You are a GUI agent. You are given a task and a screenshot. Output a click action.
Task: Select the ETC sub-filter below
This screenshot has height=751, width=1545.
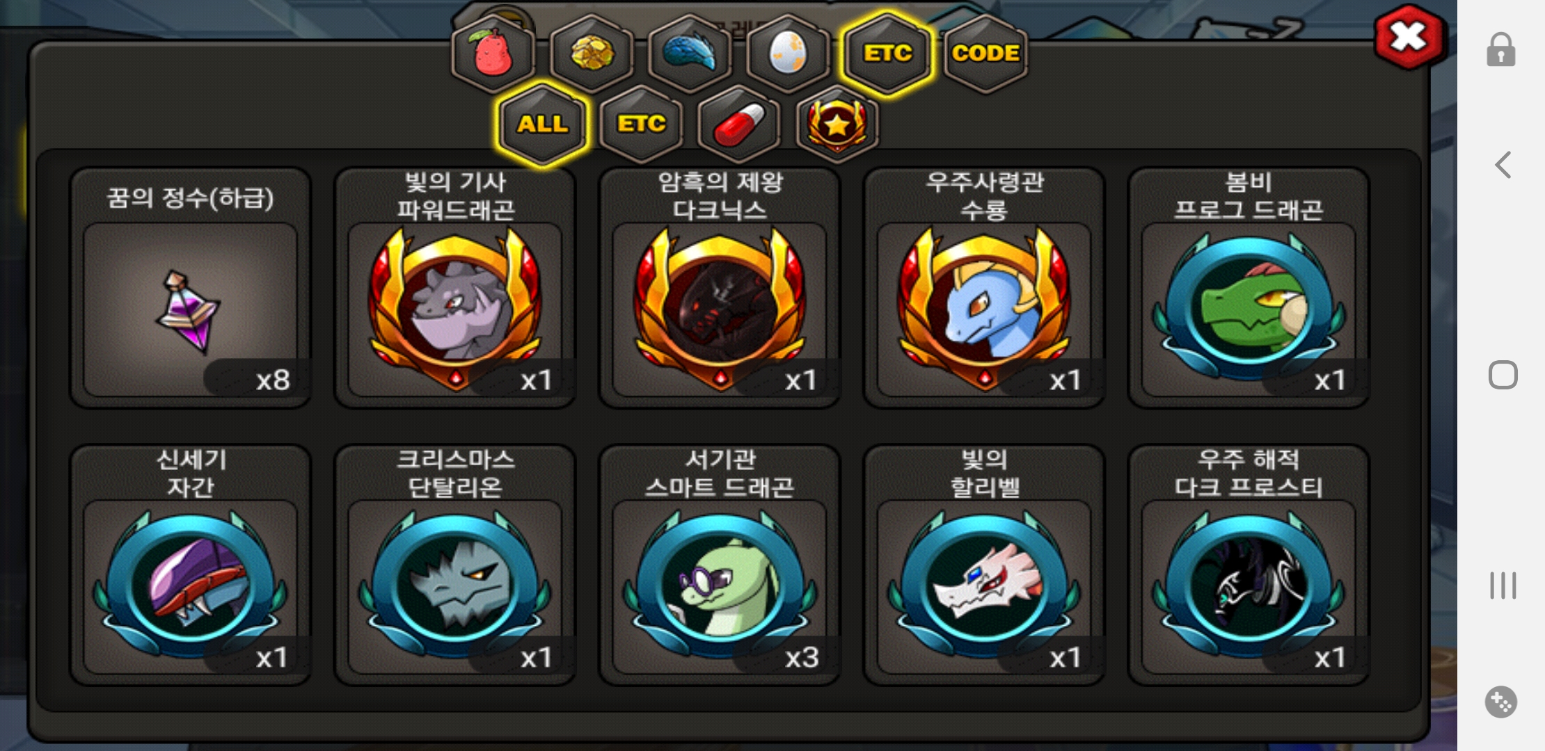(x=641, y=124)
